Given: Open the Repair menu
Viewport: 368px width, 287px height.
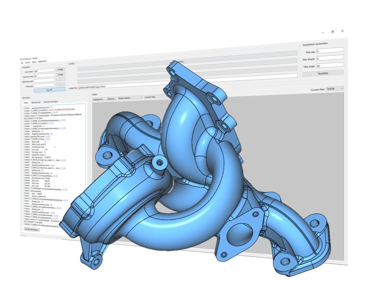Looking at the screenshot, I should pos(34,62).
